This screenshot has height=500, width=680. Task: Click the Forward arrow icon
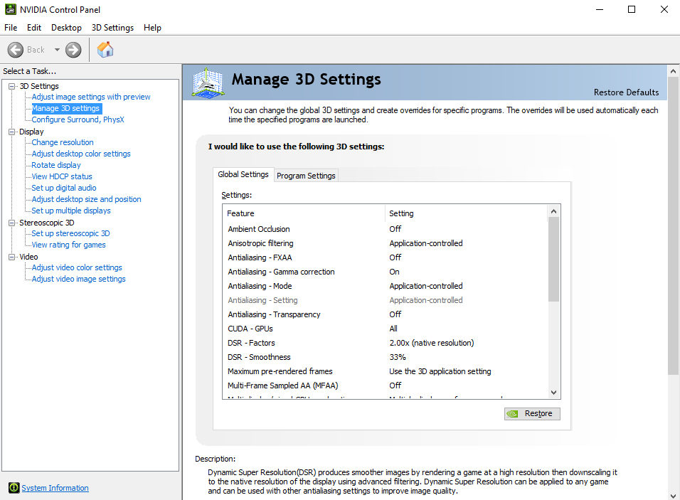point(73,50)
